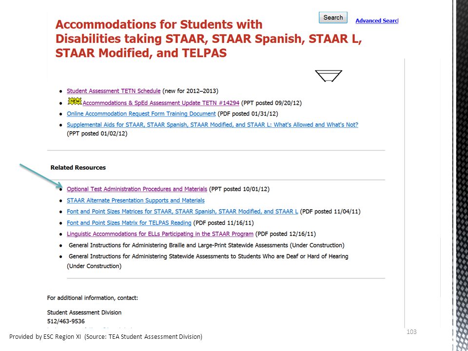The image size is (468, 351).
Task: Open Linguistic Accommodations for ELLs link
Action: coord(160,234)
